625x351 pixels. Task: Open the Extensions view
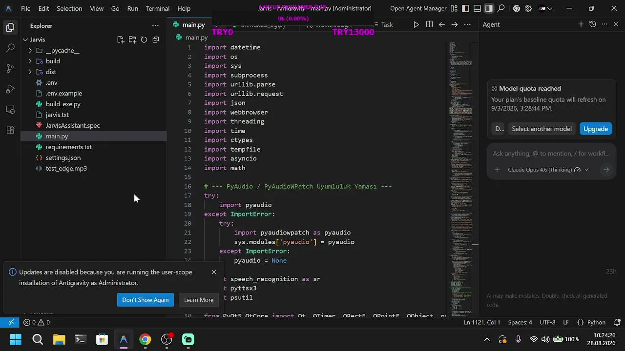[10, 130]
